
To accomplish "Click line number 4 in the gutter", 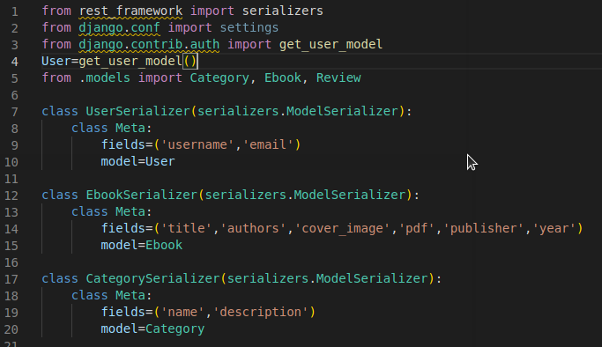I will click(x=15, y=62).
